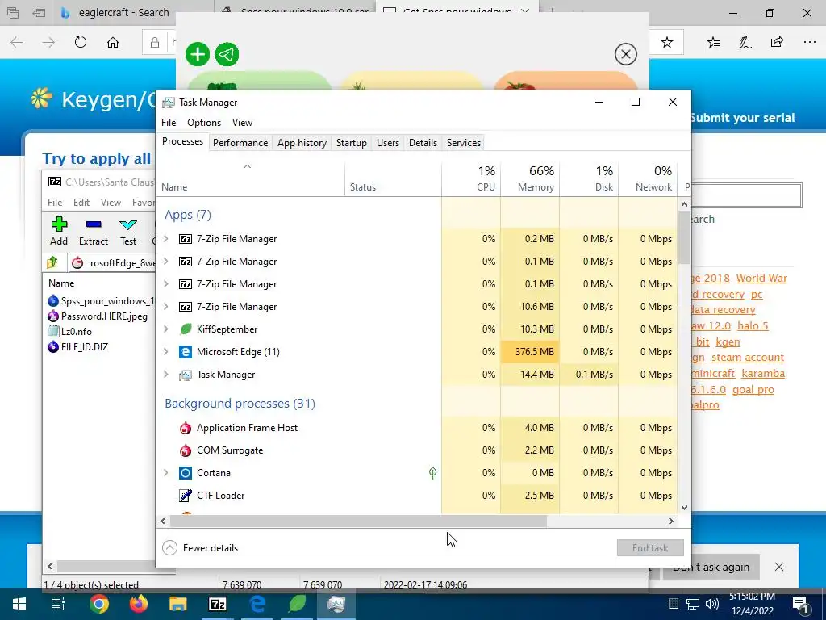The image size is (826, 620).
Task: Click the green leaf app taskbar icon
Action: (297, 604)
